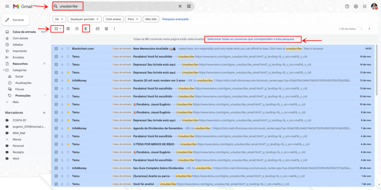Open Promoções category

coord(23,96)
